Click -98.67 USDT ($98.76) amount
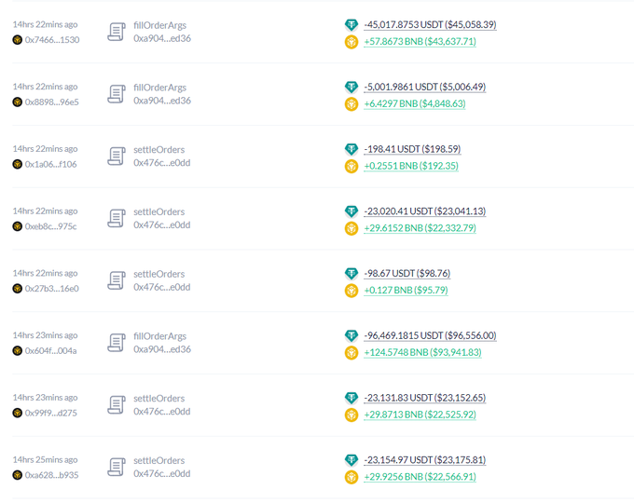The width and height of the screenshot is (634, 503). coord(407,274)
